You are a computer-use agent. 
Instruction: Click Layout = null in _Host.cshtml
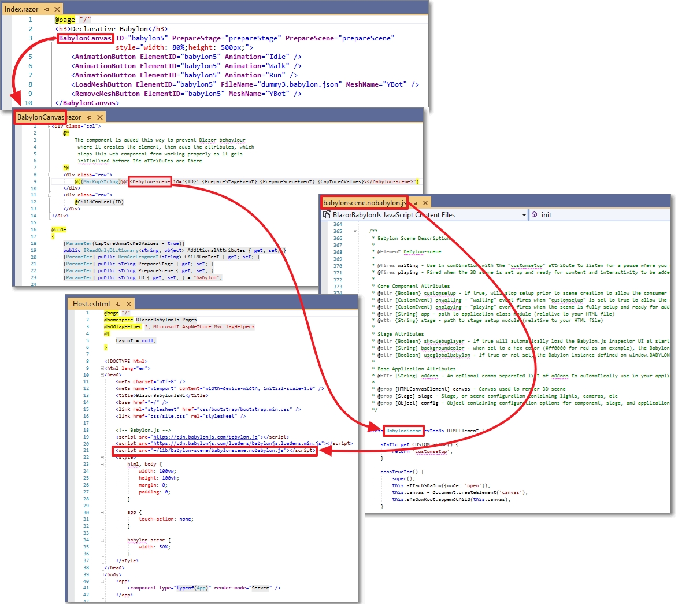(x=136, y=341)
